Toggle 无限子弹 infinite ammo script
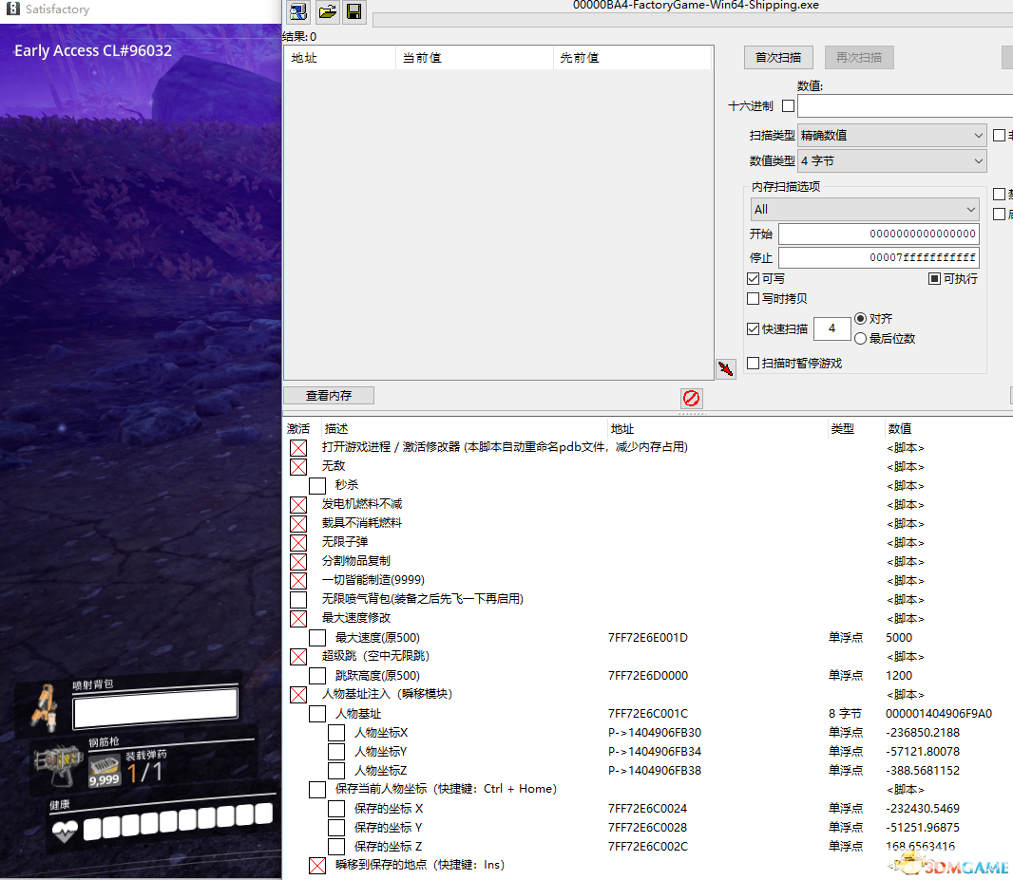 point(297,543)
